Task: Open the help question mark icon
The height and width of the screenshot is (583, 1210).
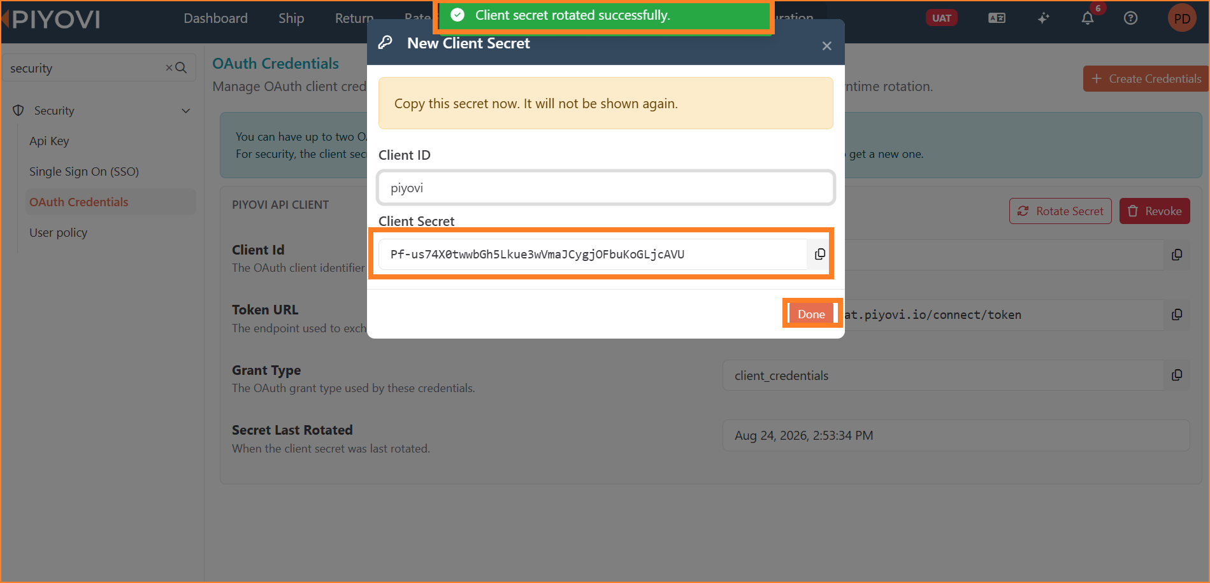Action: (1130, 18)
